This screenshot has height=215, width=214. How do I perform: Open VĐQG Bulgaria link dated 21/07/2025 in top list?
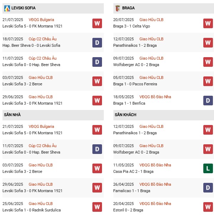point(41,20)
